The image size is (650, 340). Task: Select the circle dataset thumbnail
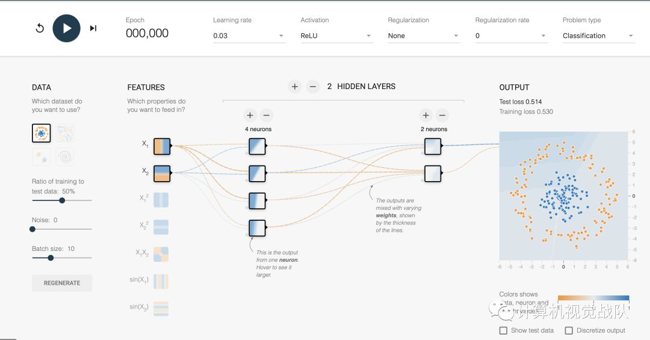42,133
